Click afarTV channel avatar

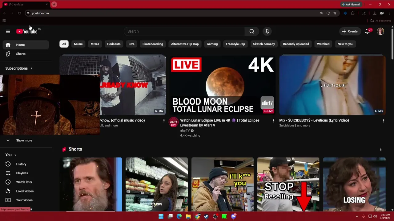(173, 122)
